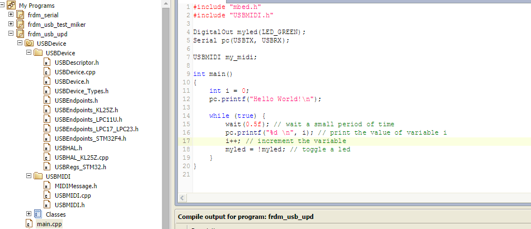Click the frdm_usb_test_miker program icon

click(20, 24)
